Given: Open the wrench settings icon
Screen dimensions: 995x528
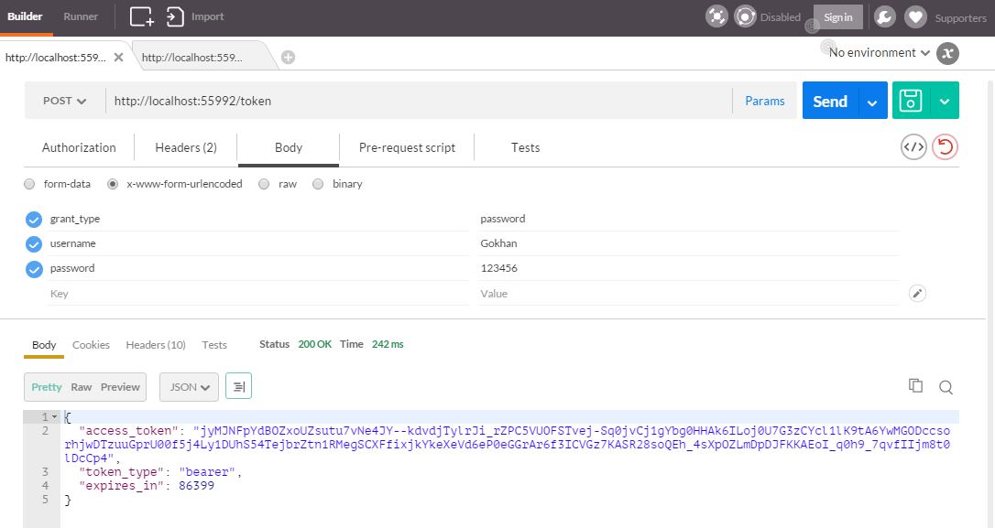Looking at the screenshot, I should (x=884, y=16).
